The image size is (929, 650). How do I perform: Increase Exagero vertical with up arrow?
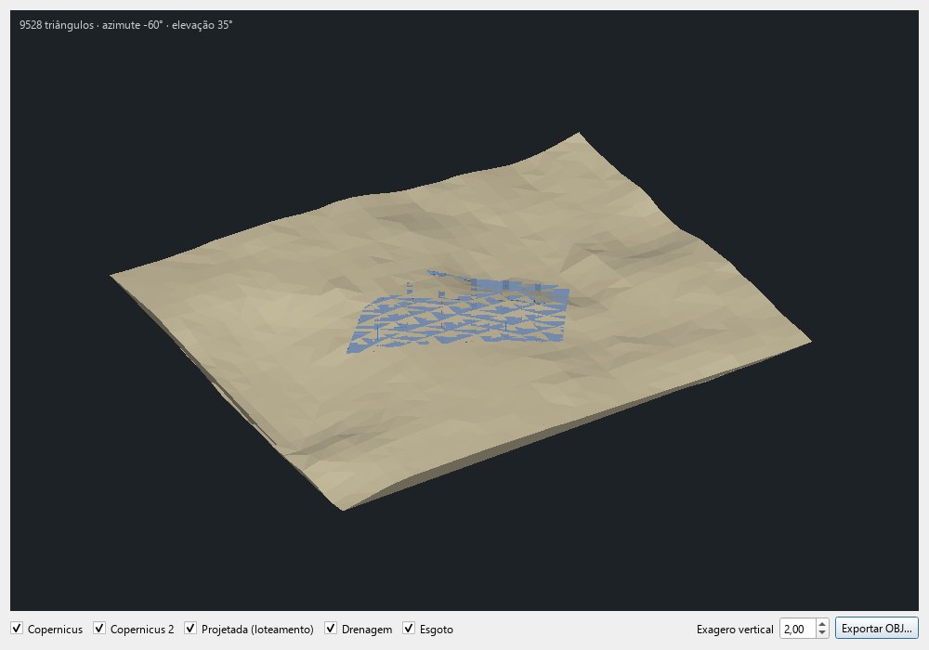pos(822,624)
